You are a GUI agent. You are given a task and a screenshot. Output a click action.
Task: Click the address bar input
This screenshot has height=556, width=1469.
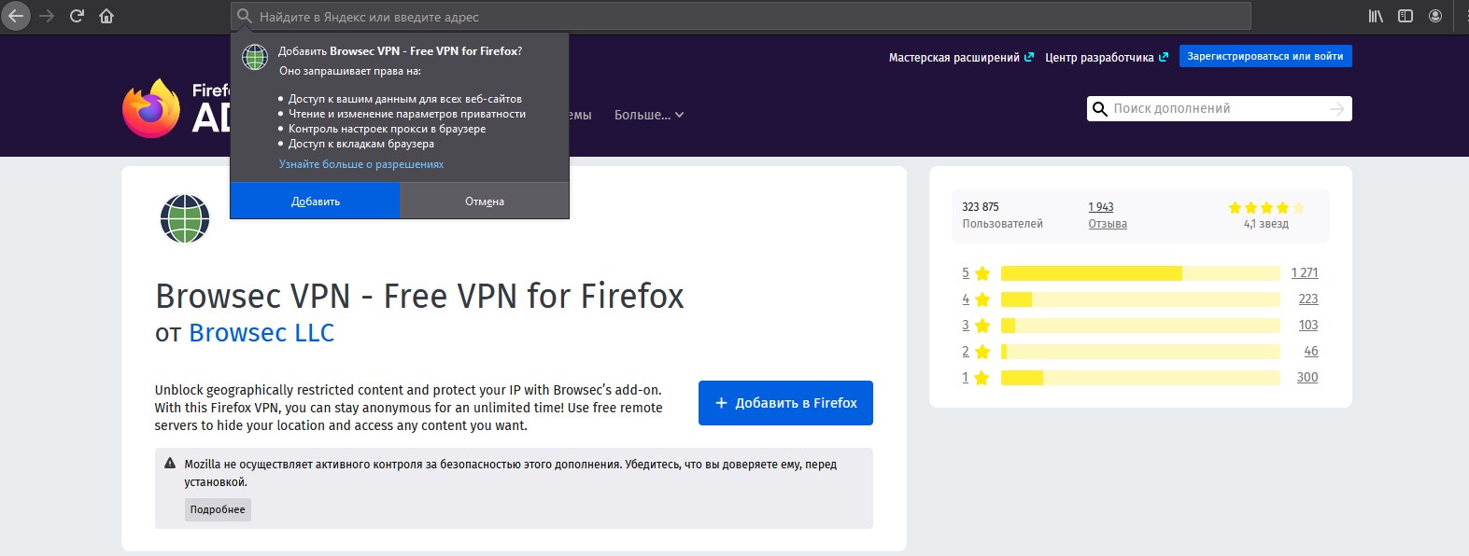738,17
